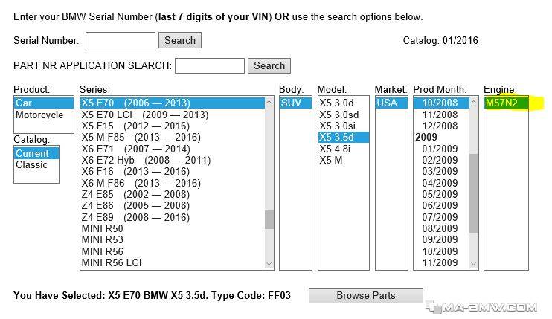The width and height of the screenshot is (552, 319).
Task: Click Series list scroll down arrow
Action: point(269,264)
